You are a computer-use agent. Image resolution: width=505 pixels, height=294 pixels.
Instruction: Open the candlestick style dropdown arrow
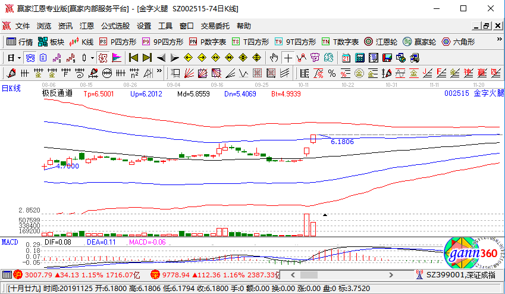tap(92, 58)
